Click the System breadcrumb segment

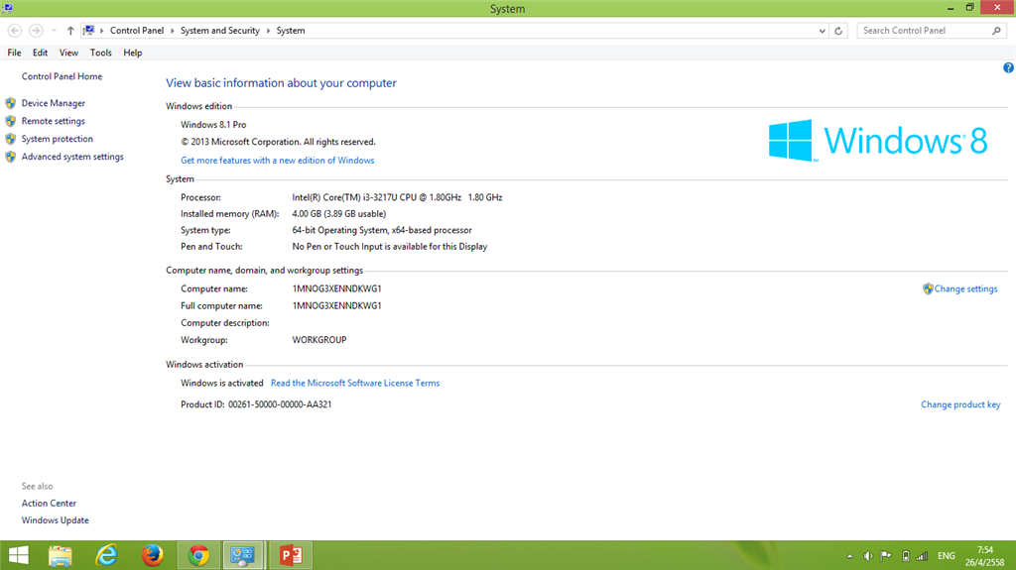pos(291,31)
